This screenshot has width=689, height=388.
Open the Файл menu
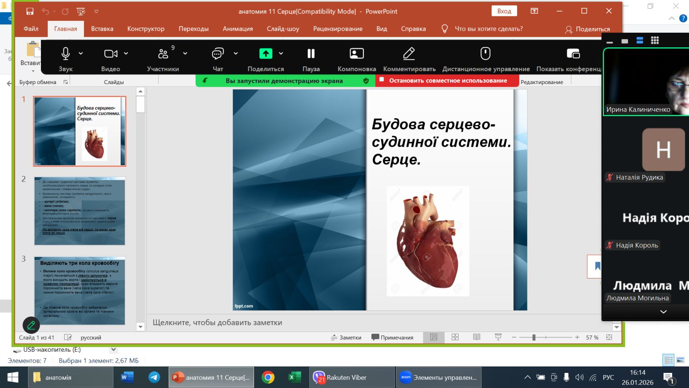pyautogui.click(x=31, y=29)
